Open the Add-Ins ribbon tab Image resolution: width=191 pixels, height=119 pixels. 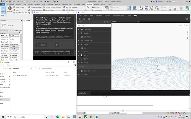tap(97, 4)
